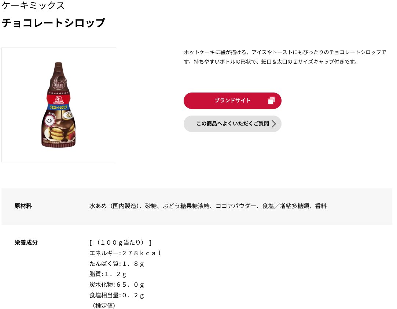The image size is (397, 309).
Task: Open the ブランドサイト button
Action: point(232,101)
